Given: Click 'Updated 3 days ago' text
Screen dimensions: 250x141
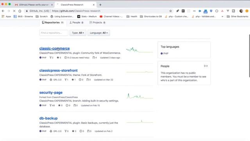Looking at the screenshot, I should (x=110, y=58).
